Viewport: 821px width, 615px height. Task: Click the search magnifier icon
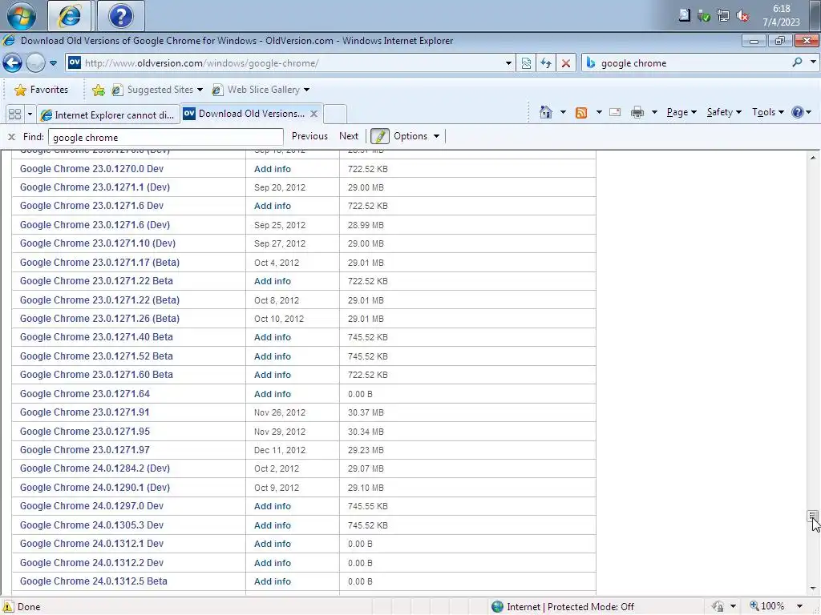pos(797,62)
